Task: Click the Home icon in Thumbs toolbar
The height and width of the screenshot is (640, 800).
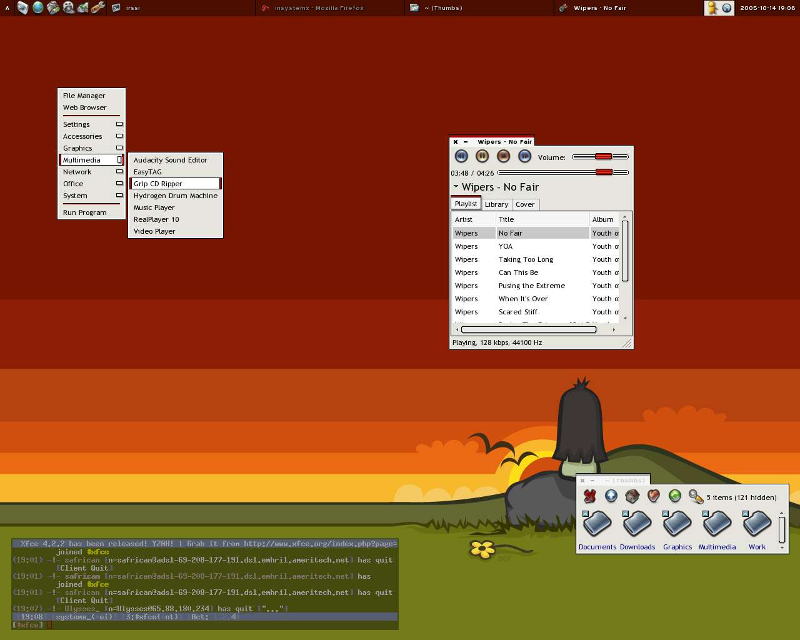Action: pyautogui.click(x=632, y=496)
